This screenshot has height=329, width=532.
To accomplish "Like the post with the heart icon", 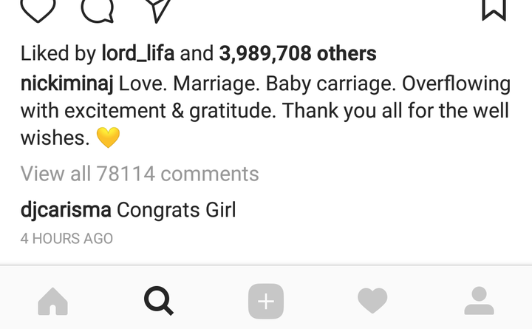I will 38,10.
